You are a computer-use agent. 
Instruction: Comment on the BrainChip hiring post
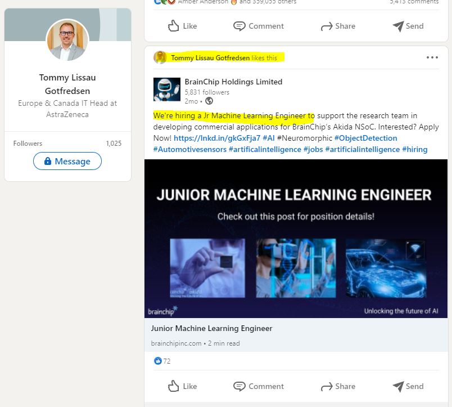coord(259,386)
